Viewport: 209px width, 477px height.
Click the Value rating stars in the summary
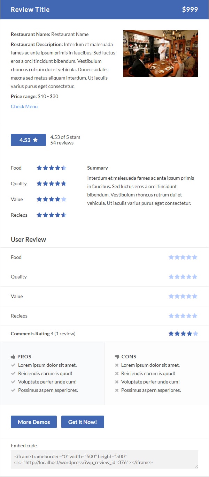coord(52,199)
